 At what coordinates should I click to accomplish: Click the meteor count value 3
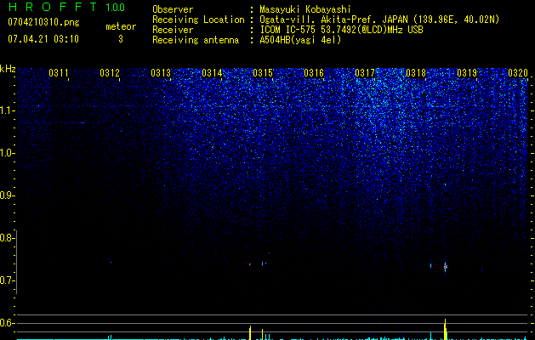[121, 39]
